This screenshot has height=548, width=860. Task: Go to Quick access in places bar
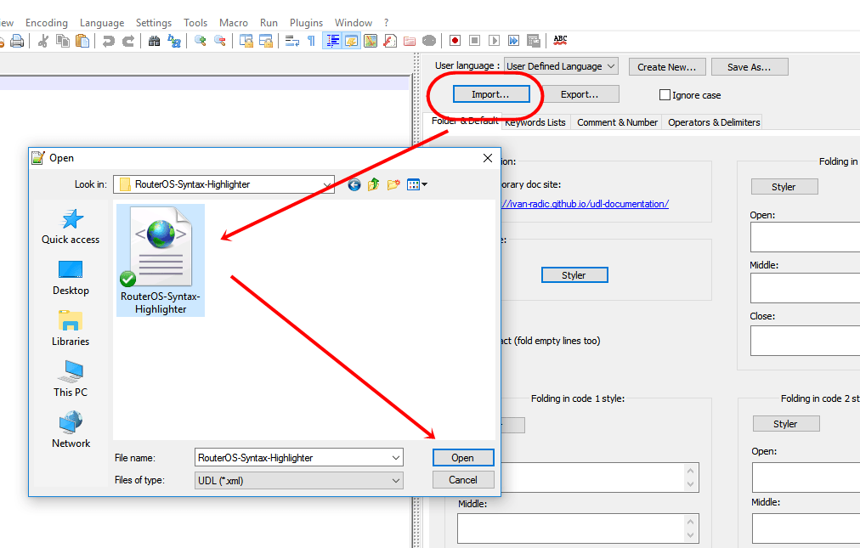click(x=71, y=227)
